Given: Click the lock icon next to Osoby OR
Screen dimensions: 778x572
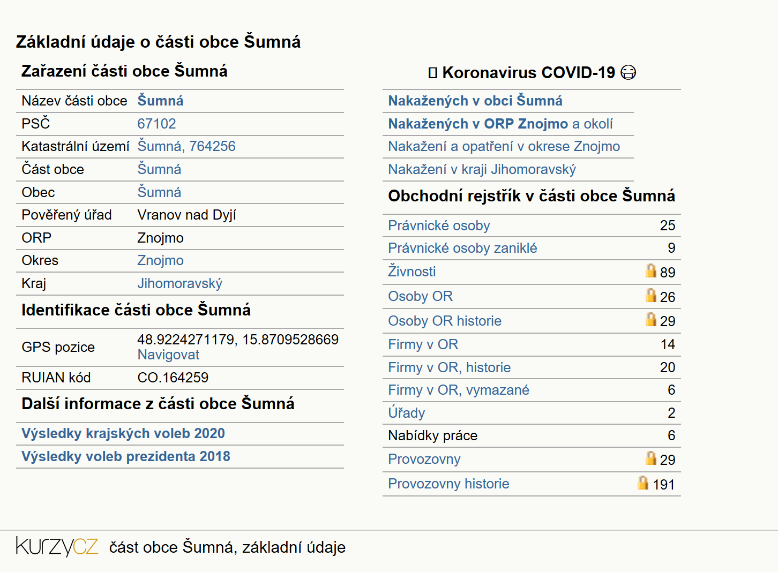Looking at the screenshot, I should click(x=651, y=295).
